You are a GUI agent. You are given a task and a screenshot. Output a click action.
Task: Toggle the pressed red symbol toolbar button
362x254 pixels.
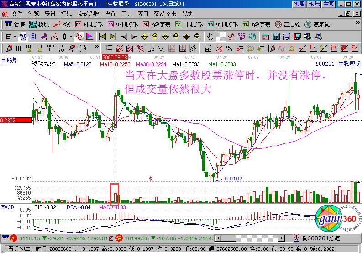[79, 36]
